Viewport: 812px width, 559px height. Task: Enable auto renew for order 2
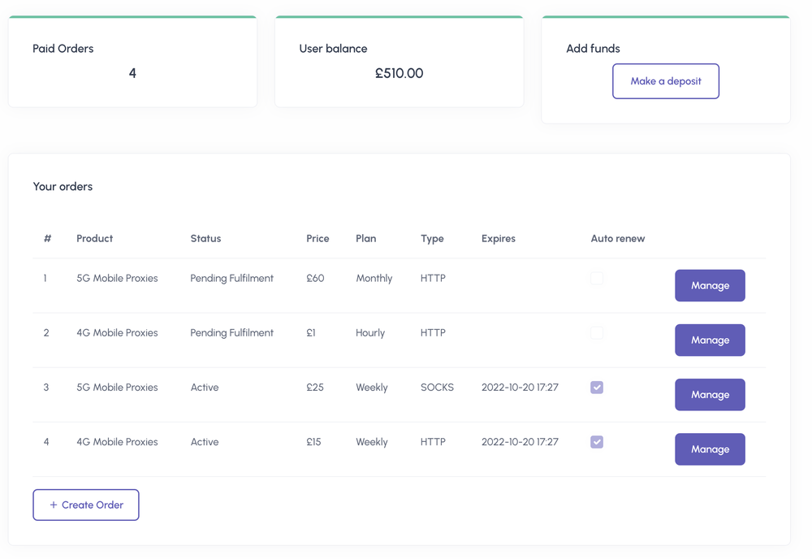coord(597,332)
